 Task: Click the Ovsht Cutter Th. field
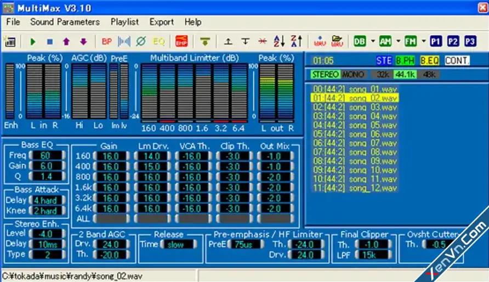click(x=440, y=245)
